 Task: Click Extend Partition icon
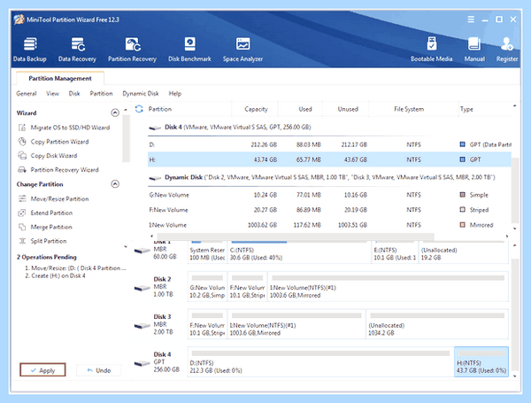point(22,213)
